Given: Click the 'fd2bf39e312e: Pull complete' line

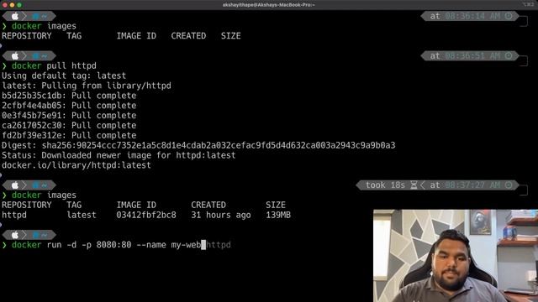Looking at the screenshot, I should coord(69,135).
